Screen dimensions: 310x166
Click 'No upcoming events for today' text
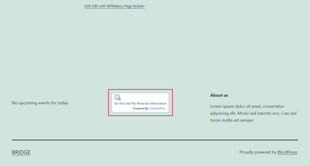point(40,103)
